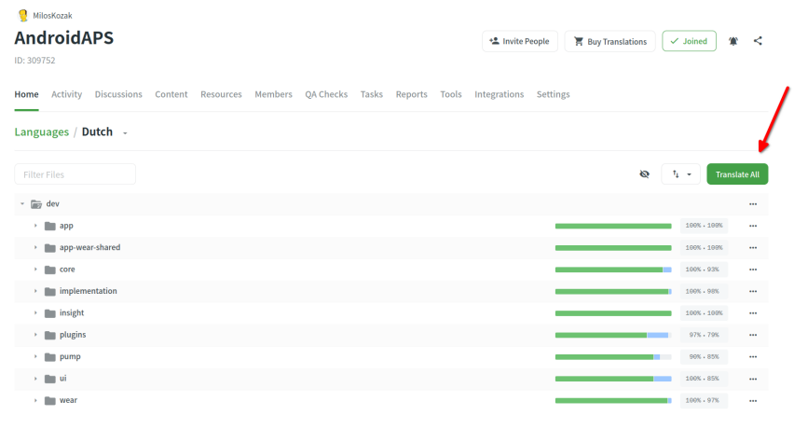This screenshot has height=429, width=794.
Task: Open more options for plugins row
Action: (753, 335)
